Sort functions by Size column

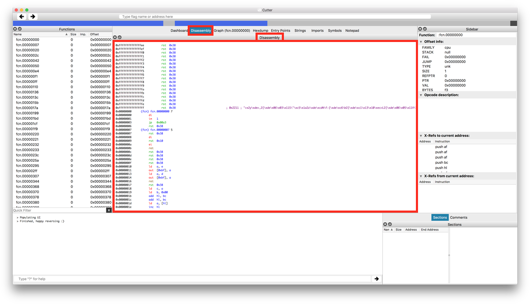pyautogui.click(x=74, y=35)
